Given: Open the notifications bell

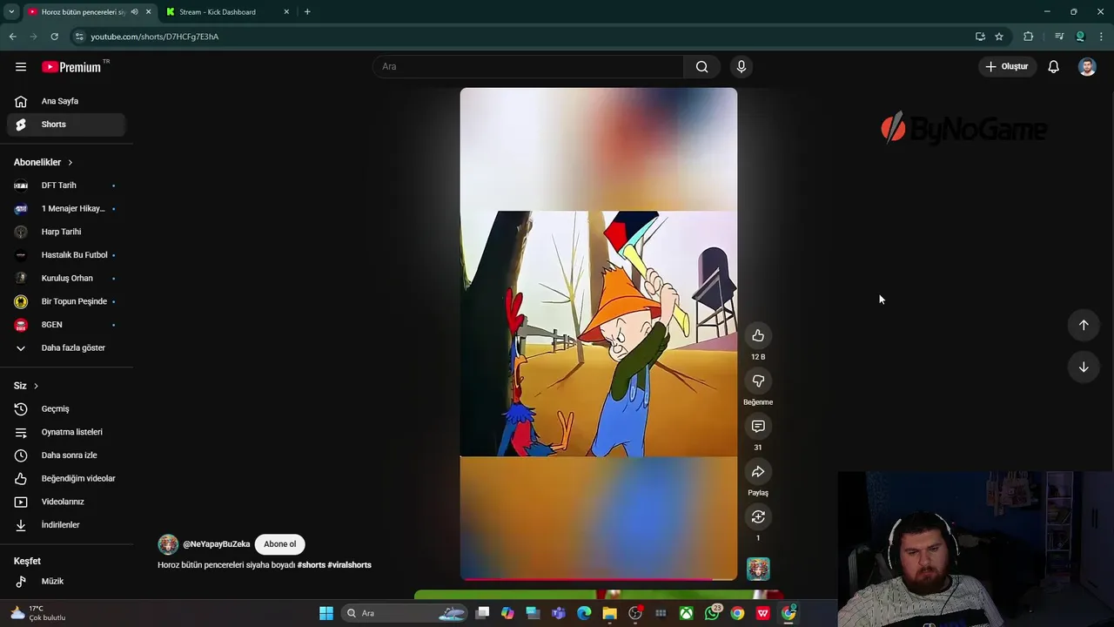Looking at the screenshot, I should pos(1053,66).
